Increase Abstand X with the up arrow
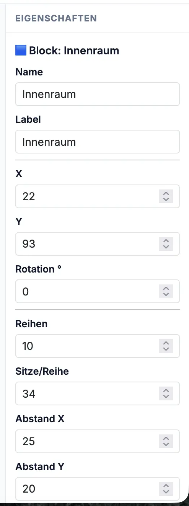189x506 pixels. point(166,438)
